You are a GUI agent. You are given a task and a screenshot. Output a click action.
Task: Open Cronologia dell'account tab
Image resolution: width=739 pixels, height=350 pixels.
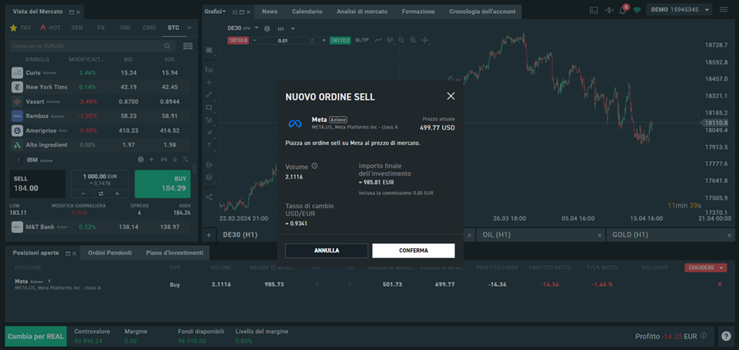point(483,11)
